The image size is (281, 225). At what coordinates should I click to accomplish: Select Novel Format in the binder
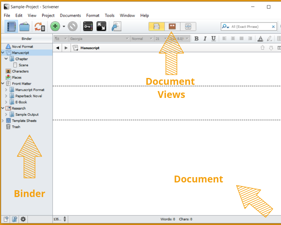[23, 47]
